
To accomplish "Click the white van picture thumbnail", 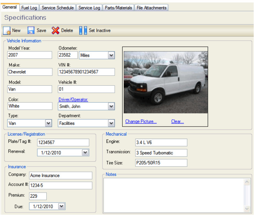I will [166, 82].
